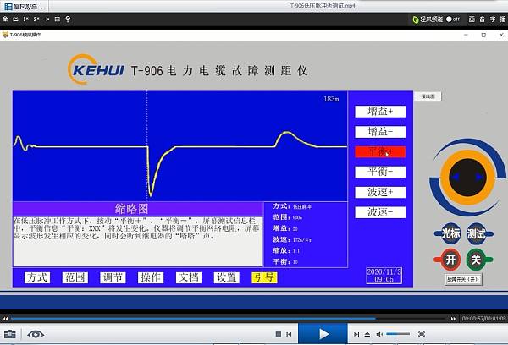The width and height of the screenshot is (508, 345).
Task: Click the large blue play button
Action: point(323,334)
